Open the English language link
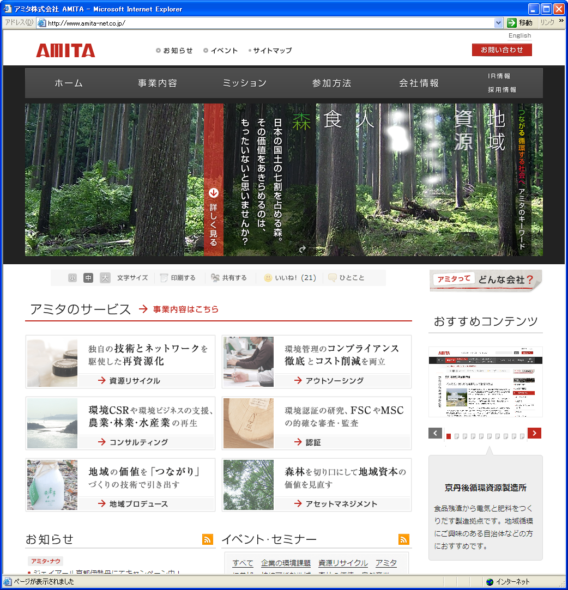 point(519,35)
